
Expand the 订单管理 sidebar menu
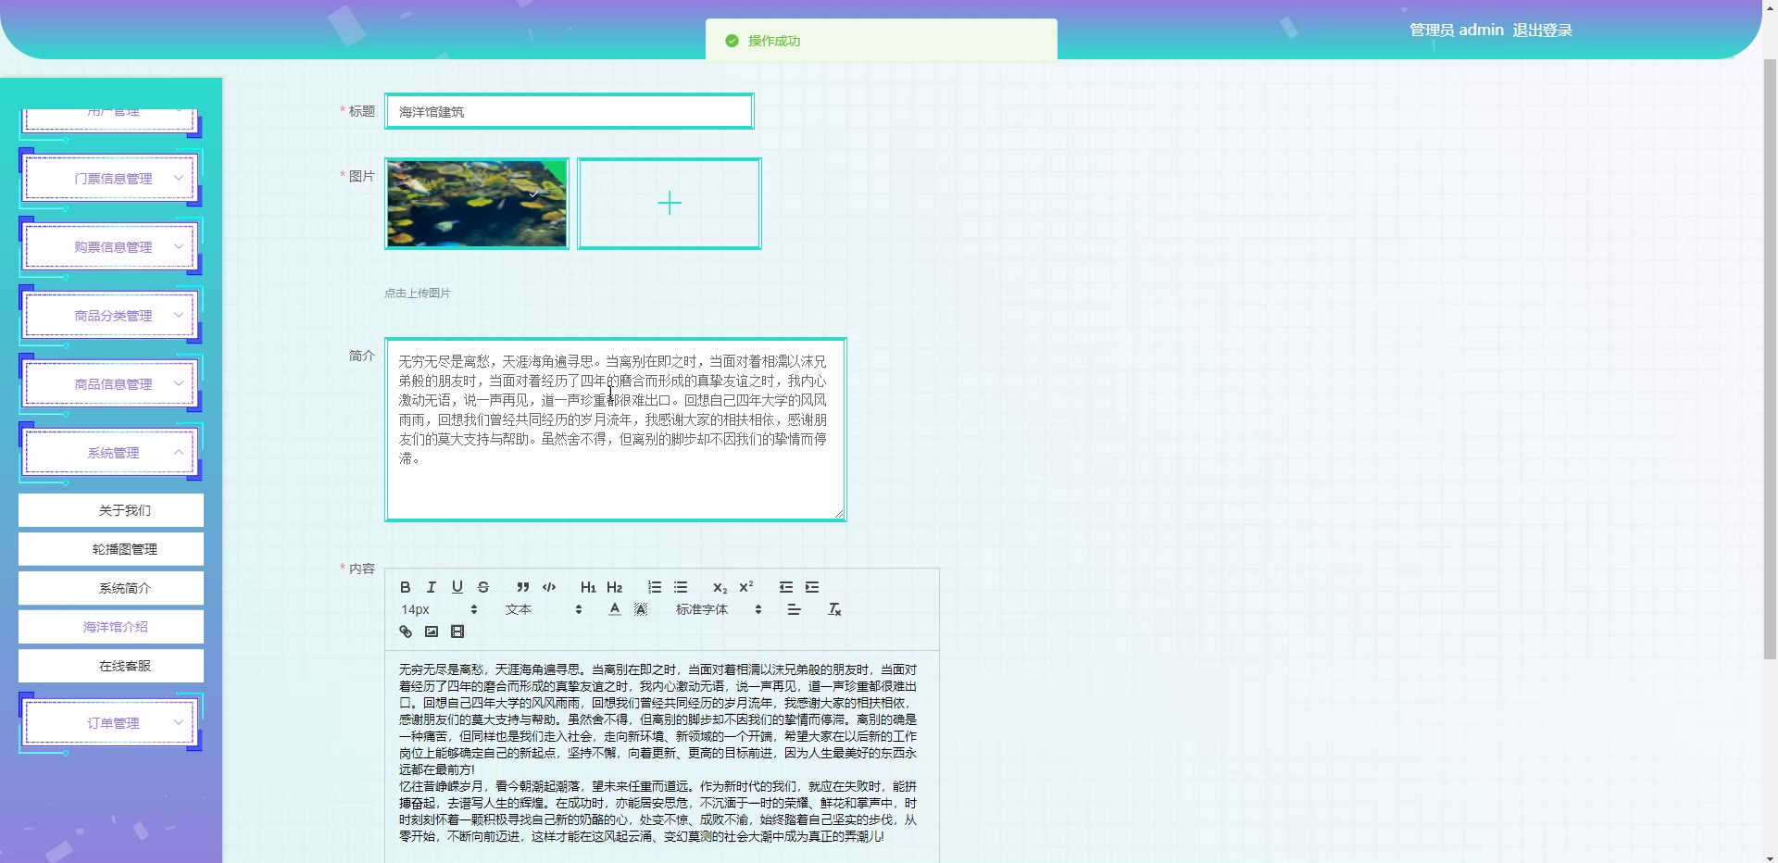coord(111,723)
